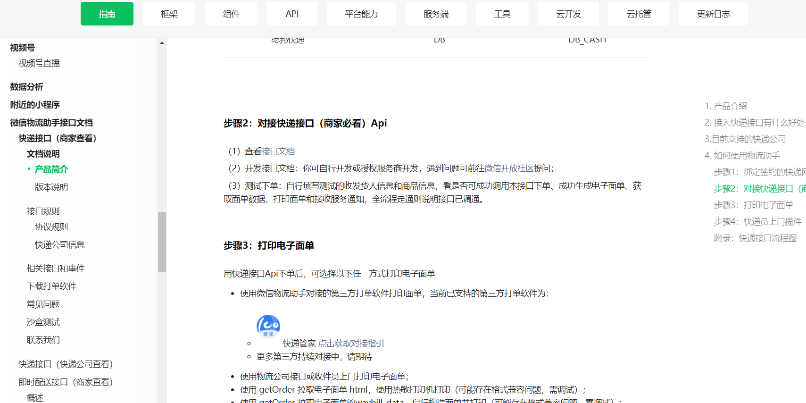The height and width of the screenshot is (403, 806).
Task: Collapse the 文档说明 sidebar group
Action: (43, 154)
